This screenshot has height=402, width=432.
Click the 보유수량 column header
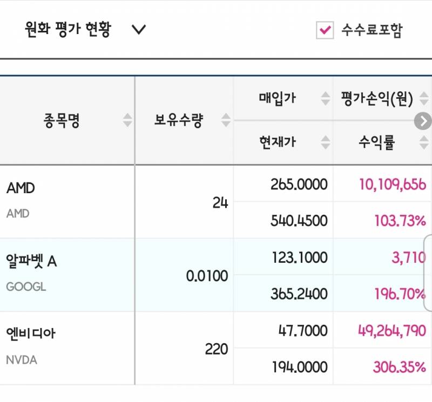179,120
